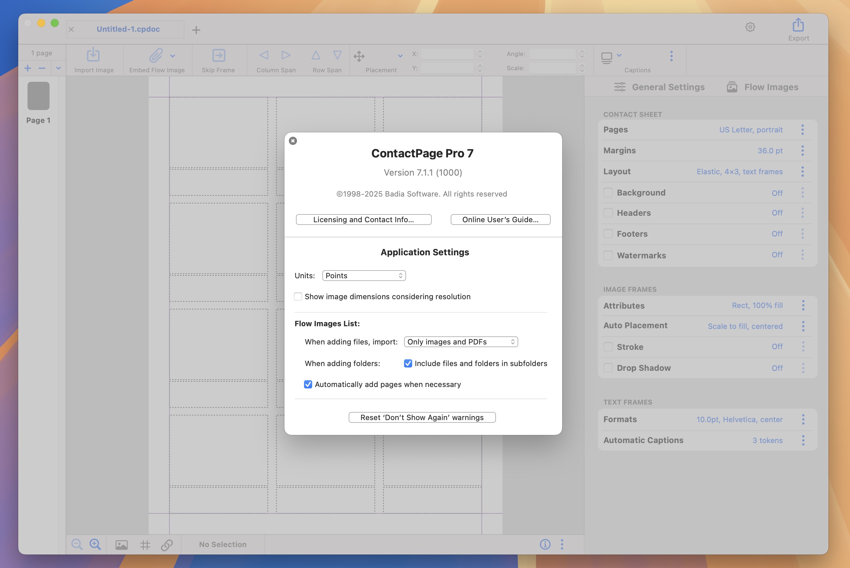Viewport: 850px width, 568px height.
Task: Add a new page with plus icon
Action: click(28, 68)
